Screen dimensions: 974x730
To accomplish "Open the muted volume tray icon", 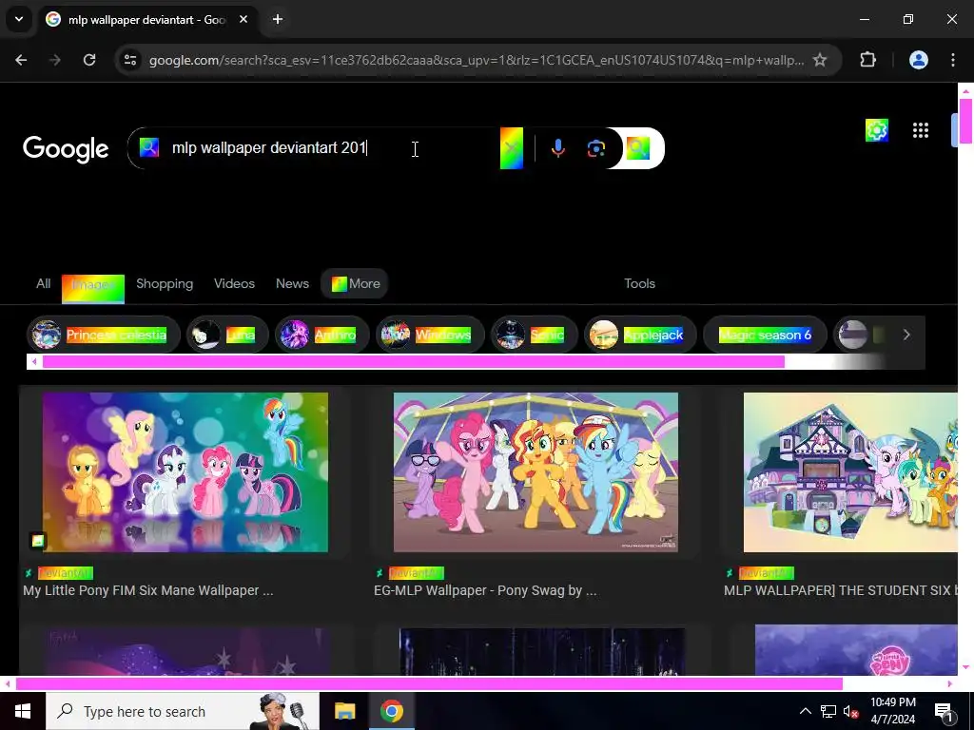I will 850,712.
